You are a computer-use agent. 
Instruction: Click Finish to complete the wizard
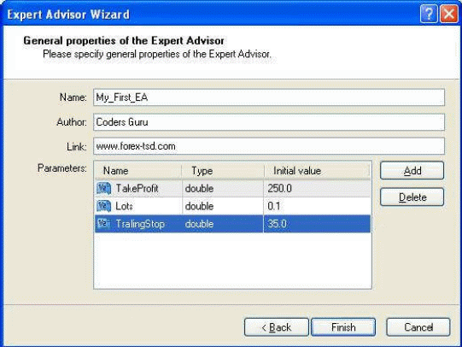click(343, 327)
